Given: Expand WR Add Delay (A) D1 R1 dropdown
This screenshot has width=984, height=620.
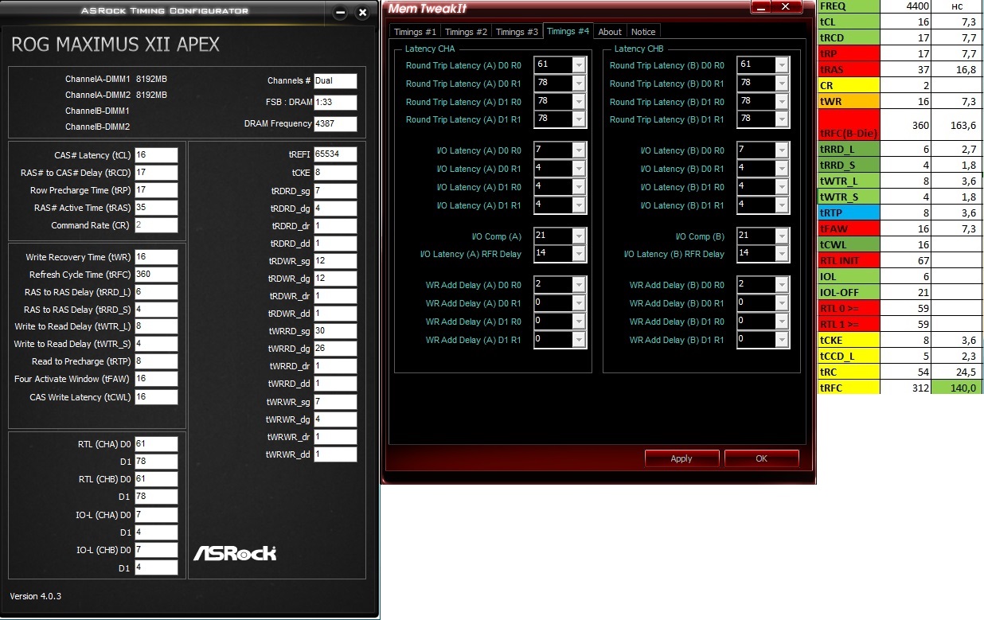Looking at the screenshot, I should coord(579,340).
